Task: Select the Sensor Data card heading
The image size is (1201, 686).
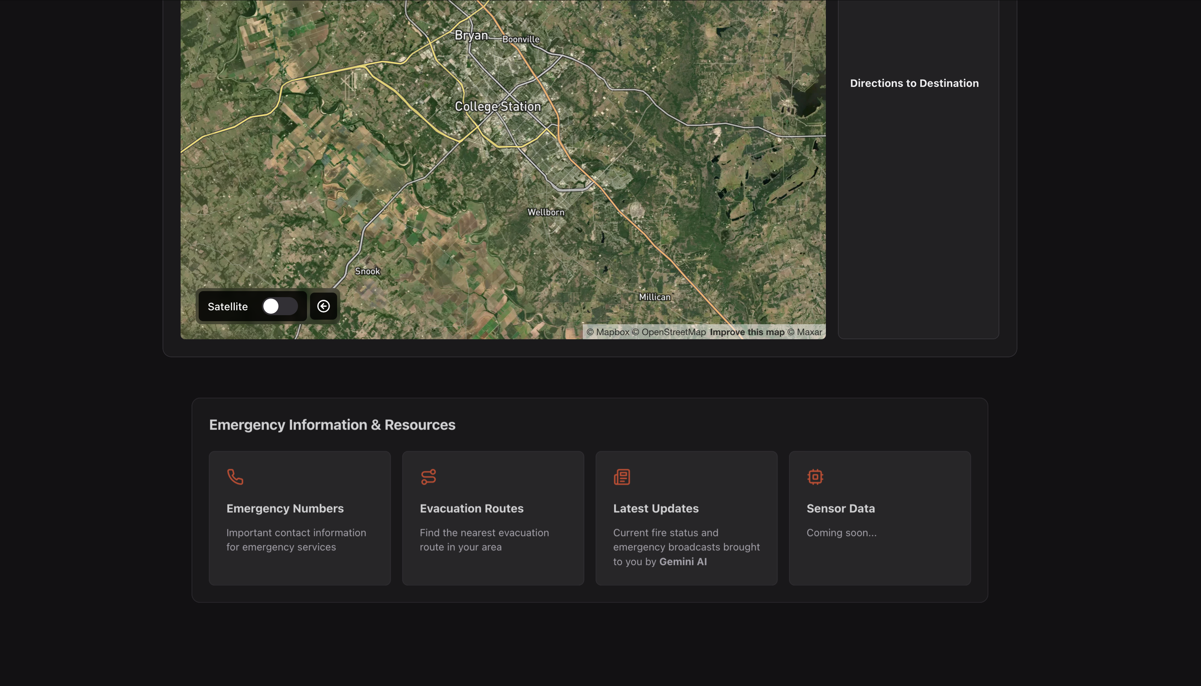Action: (841, 508)
